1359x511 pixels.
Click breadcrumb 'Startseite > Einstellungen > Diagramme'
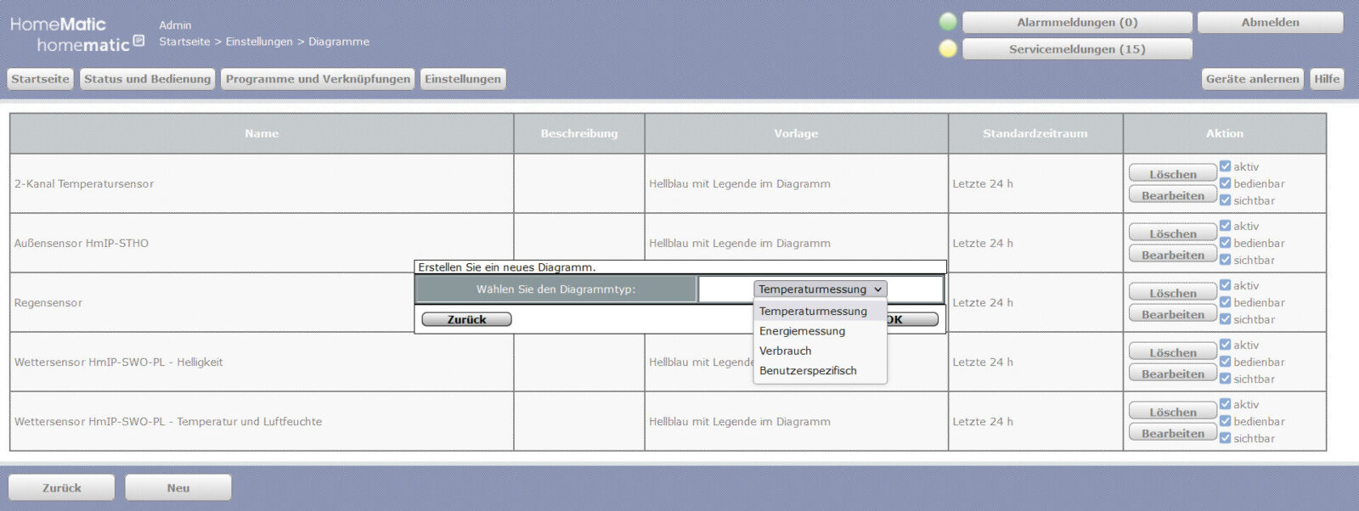264,42
